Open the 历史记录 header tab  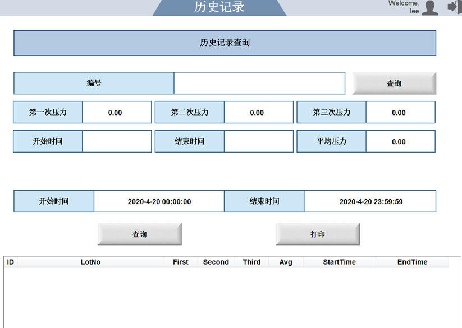point(219,7)
